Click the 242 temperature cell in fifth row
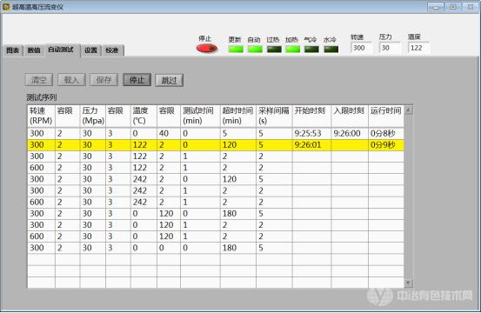 pos(144,179)
